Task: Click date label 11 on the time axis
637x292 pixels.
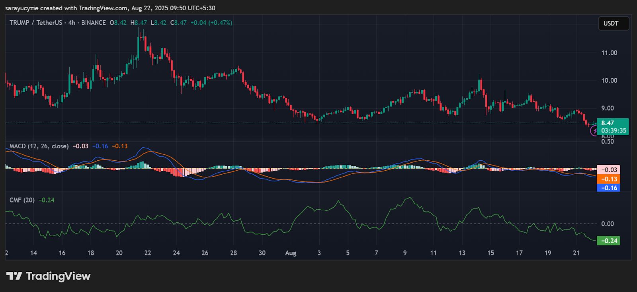Action: coord(434,253)
